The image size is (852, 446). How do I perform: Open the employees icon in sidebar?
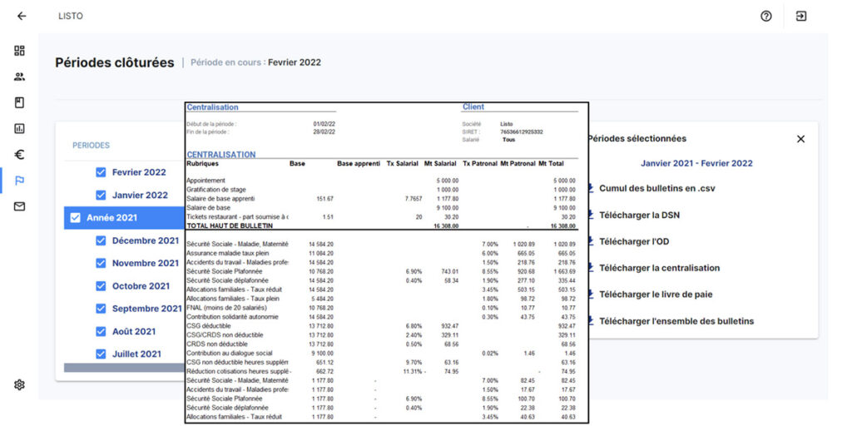(x=19, y=77)
